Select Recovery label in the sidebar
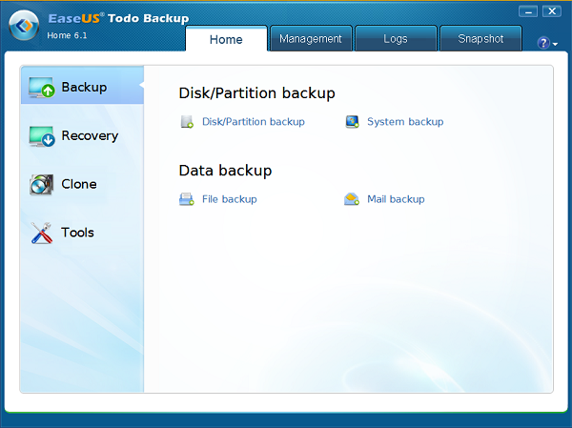Image resolution: width=572 pixels, height=428 pixels. (90, 135)
